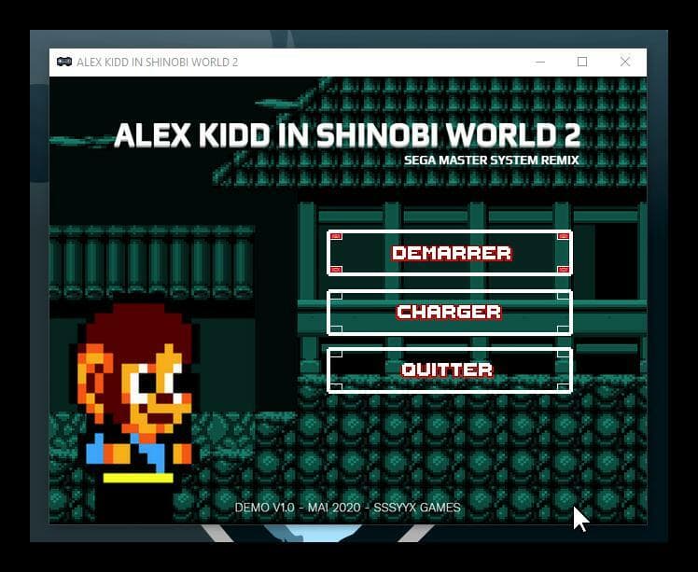Click the gamepad icon in title bar
The image size is (698, 572).
click(x=64, y=62)
